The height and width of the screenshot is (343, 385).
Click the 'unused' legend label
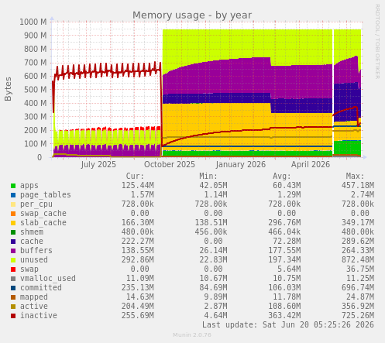click(34, 260)
